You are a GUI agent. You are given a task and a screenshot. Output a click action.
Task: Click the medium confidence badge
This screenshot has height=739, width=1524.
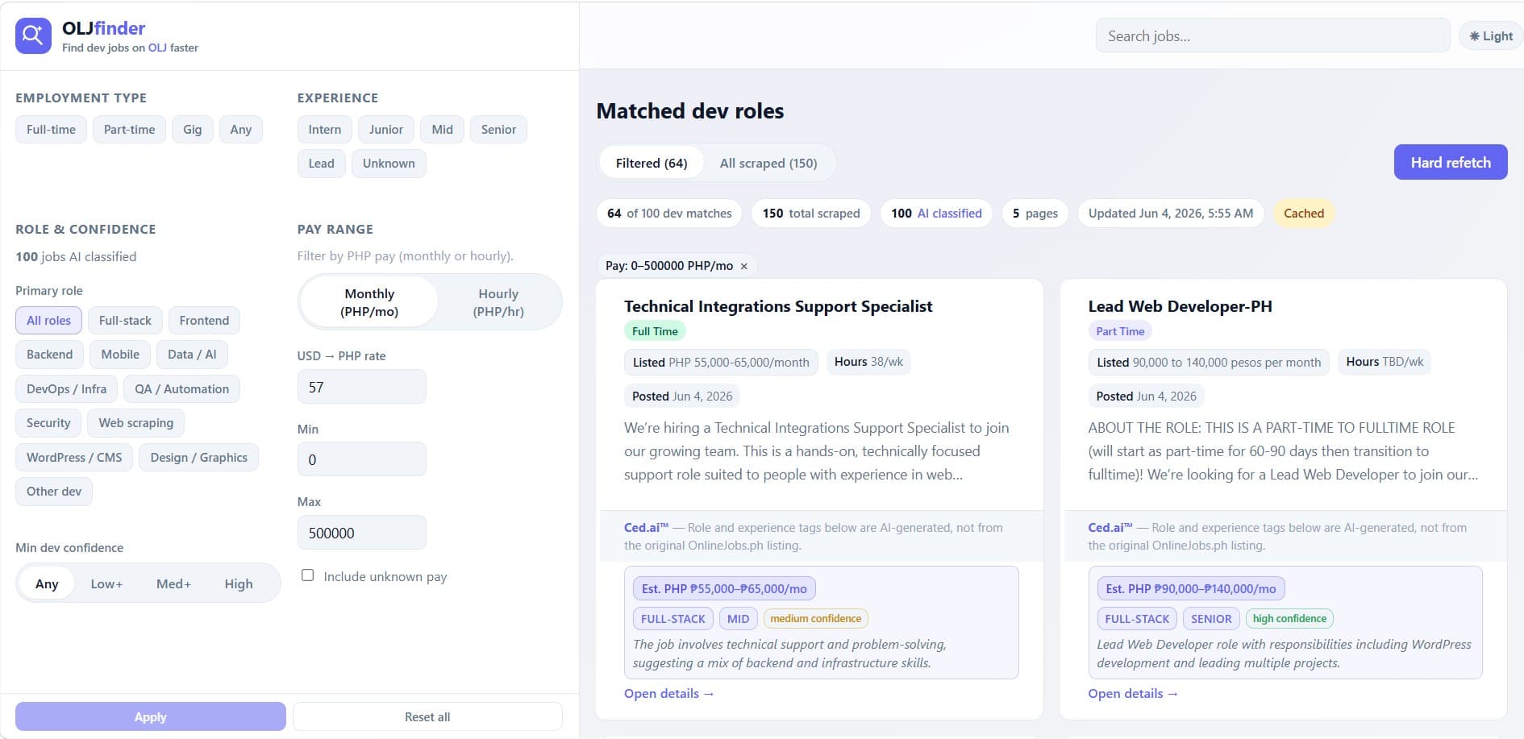point(815,619)
